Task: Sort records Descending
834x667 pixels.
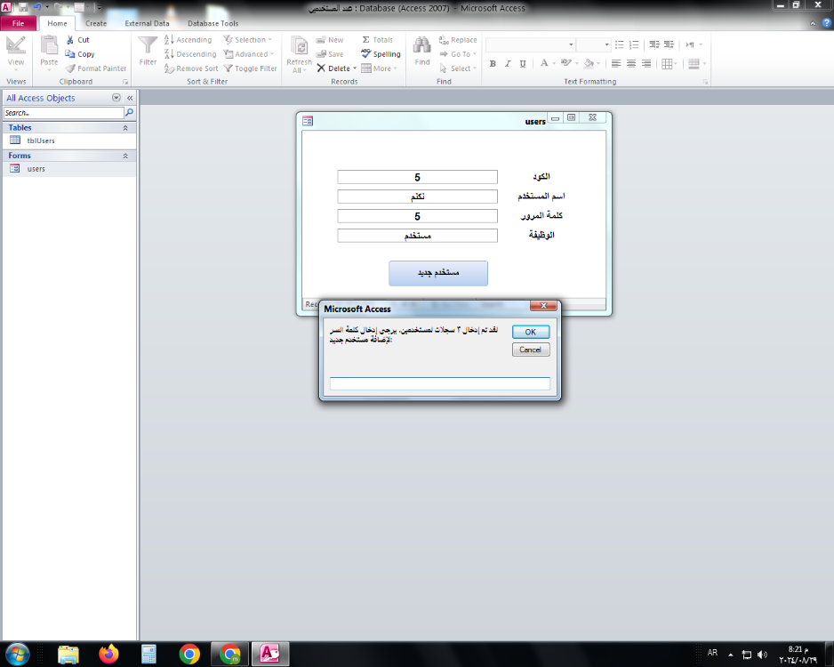Action: pos(190,54)
